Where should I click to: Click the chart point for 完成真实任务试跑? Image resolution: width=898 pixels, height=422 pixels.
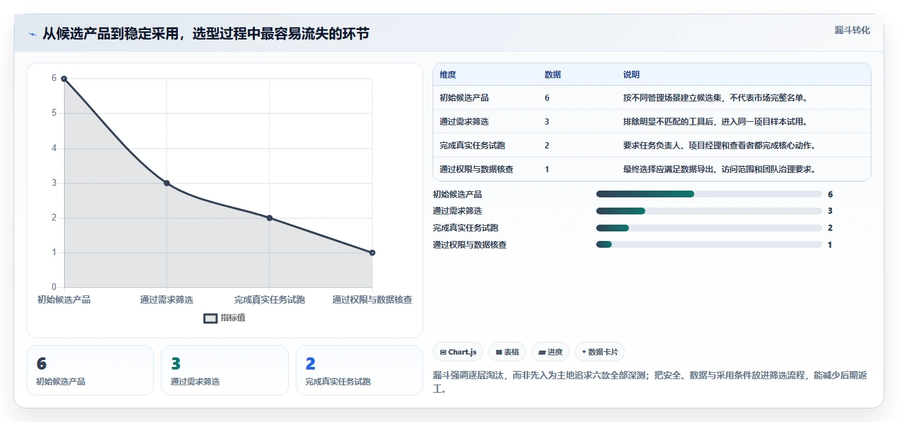coord(270,218)
